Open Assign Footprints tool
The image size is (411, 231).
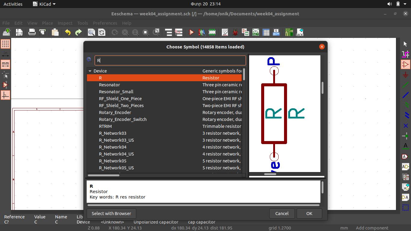coord(246,32)
